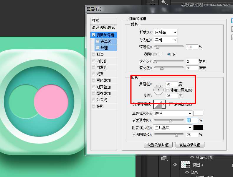Open the 方法 dropdown showing 平滑
The image size is (233, 177).
coord(165,40)
